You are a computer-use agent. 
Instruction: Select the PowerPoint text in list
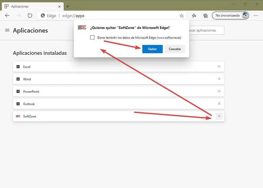pos(31,92)
